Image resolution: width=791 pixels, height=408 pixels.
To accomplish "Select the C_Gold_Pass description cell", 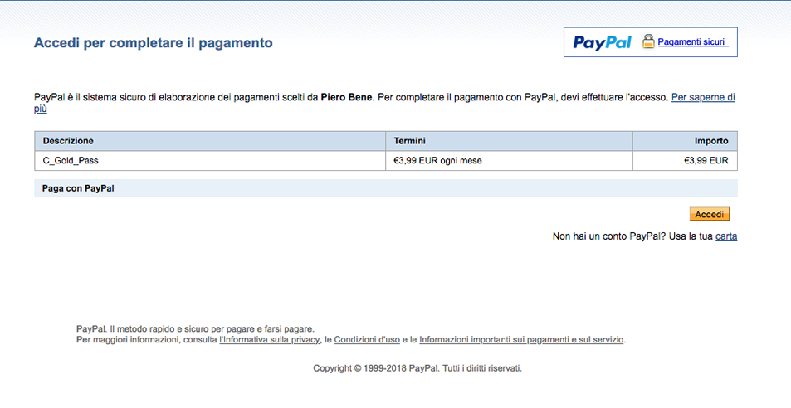I will click(x=71, y=161).
